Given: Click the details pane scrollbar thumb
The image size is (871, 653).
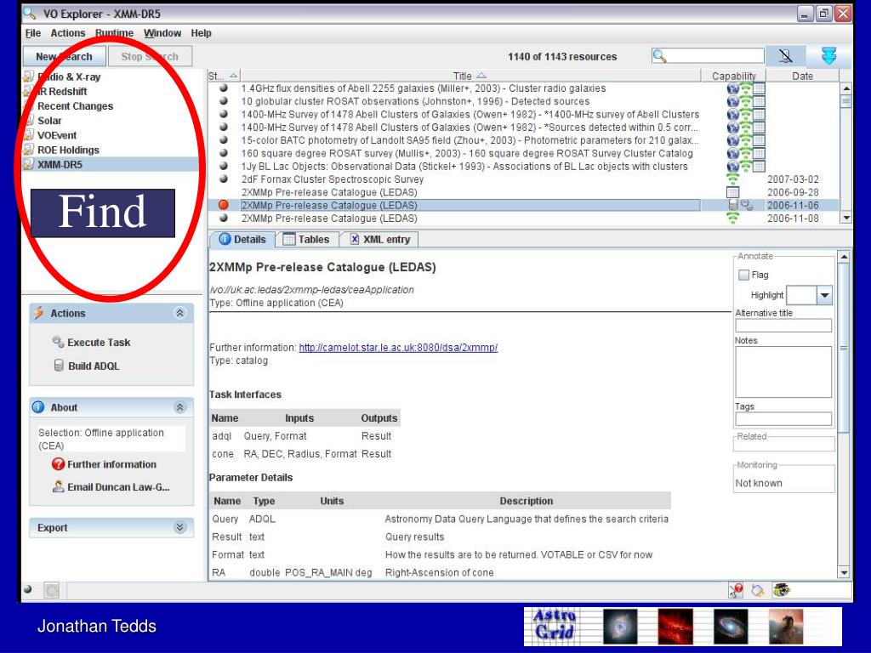Looking at the screenshot, I should pos(845,348).
